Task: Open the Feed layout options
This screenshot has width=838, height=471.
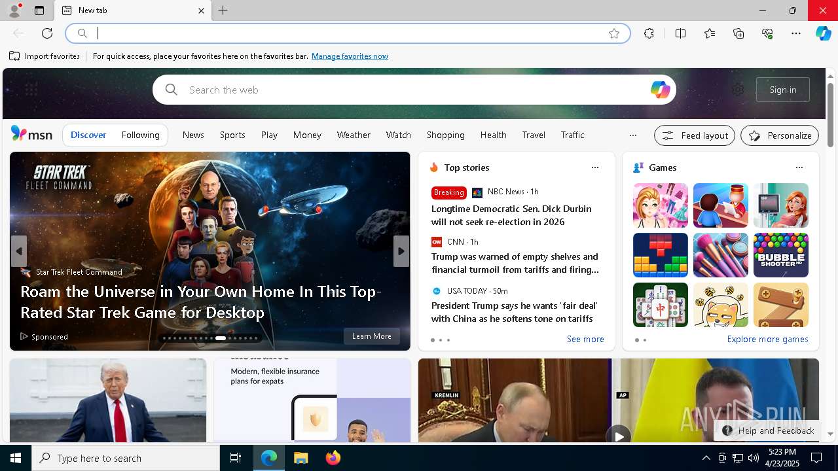Action: coord(695,135)
